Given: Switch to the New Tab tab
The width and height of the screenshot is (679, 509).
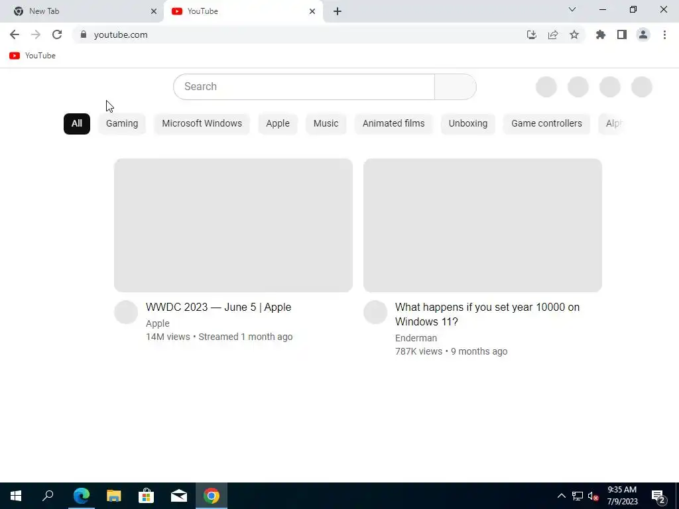Looking at the screenshot, I should pyautogui.click(x=82, y=11).
